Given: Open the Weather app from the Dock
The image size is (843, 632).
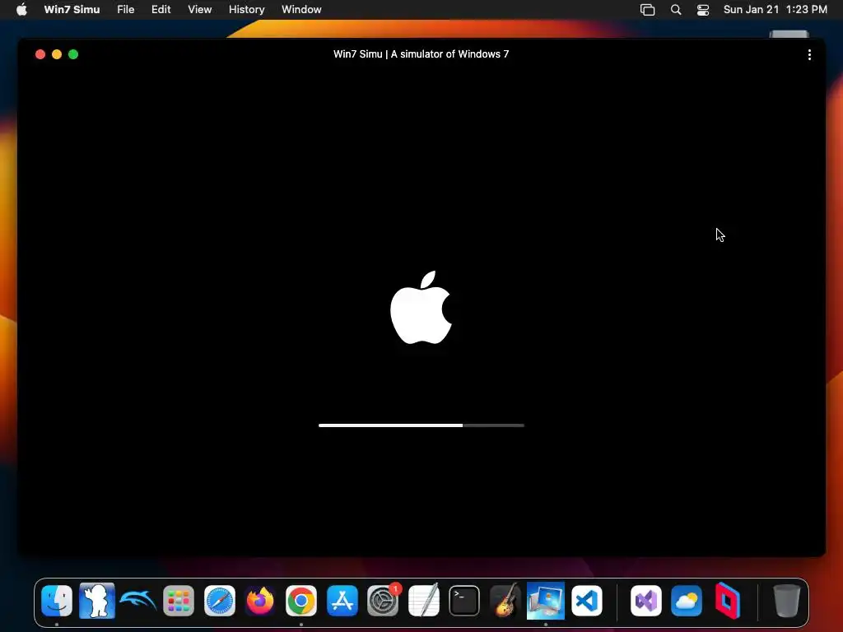Looking at the screenshot, I should coord(687,600).
